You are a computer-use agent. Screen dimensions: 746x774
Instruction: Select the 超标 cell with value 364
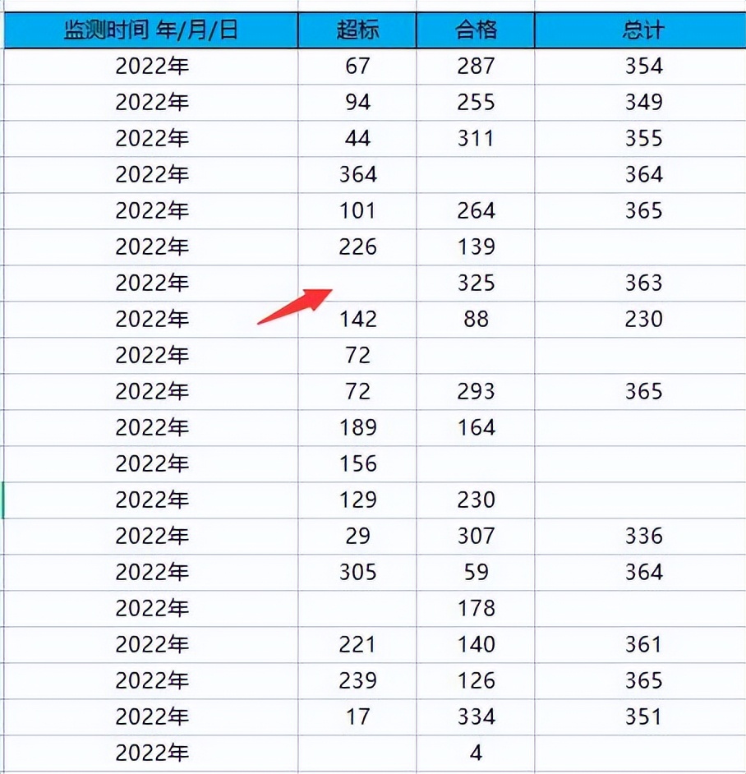[357, 175]
